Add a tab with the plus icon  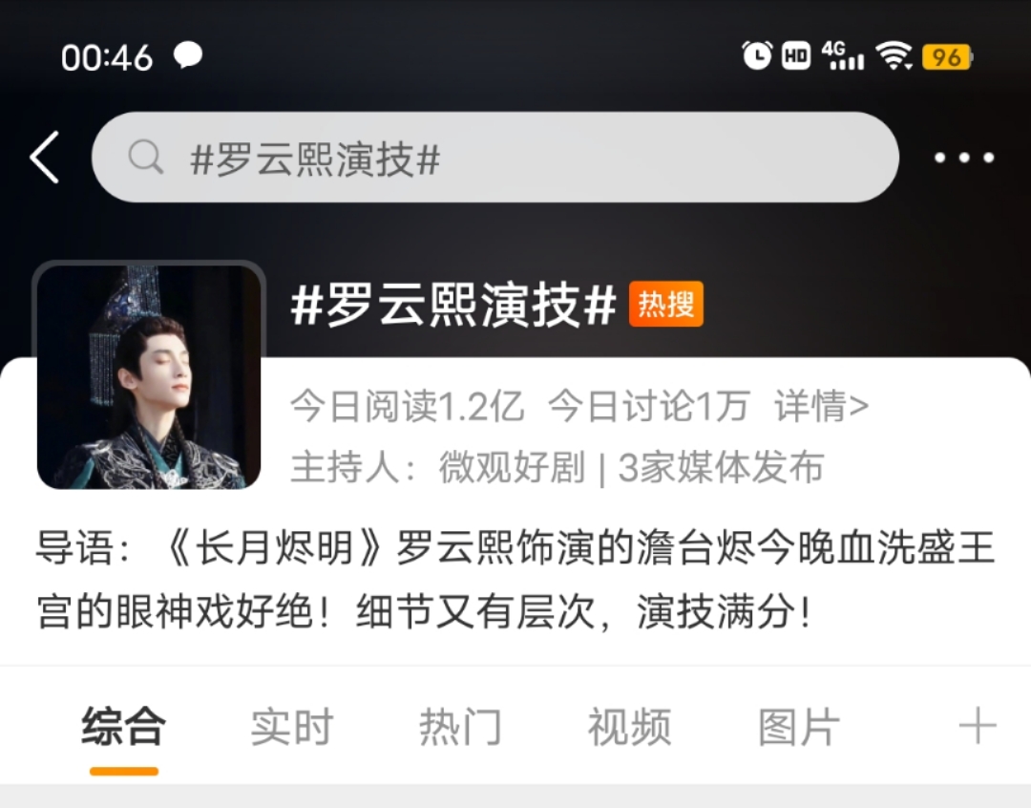pos(978,726)
